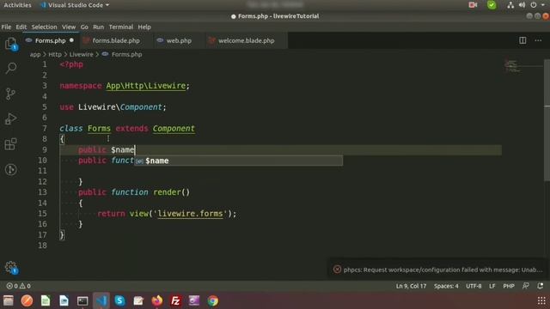Open the volume tray icon

522,5
